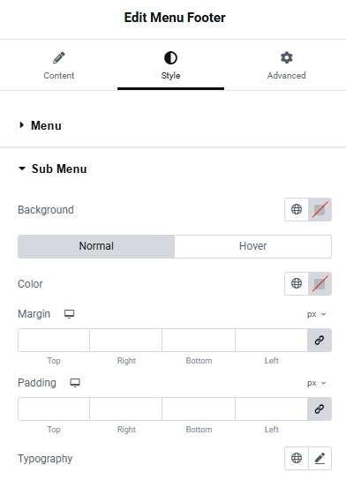Toggle the Padding link values button

tap(320, 409)
